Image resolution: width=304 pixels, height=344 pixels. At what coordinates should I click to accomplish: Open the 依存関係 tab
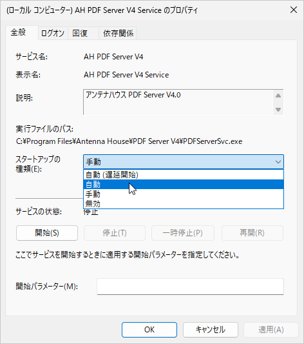pos(118,34)
